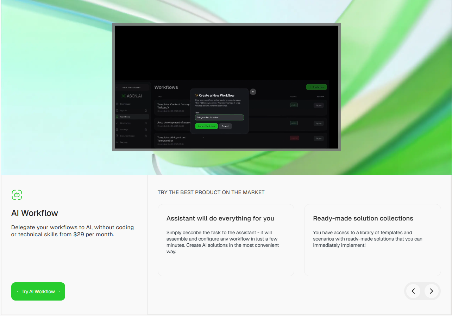Click the Secrets key icon
Screen dimensions: 452x316
point(117,142)
